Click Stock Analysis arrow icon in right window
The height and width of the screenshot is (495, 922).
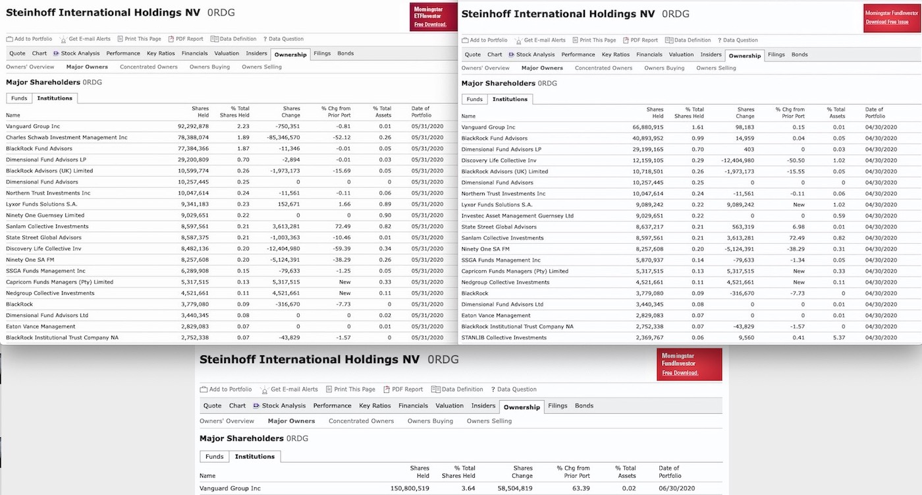pos(511,55)
